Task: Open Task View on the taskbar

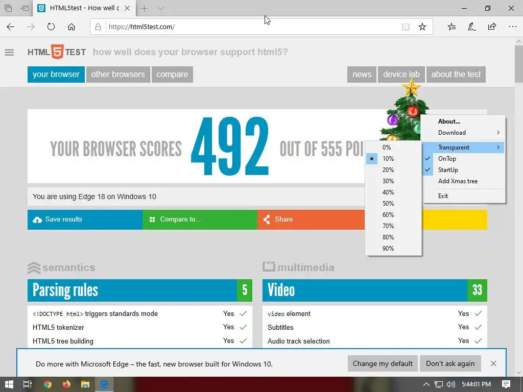Action: click(x=28, y=384)
